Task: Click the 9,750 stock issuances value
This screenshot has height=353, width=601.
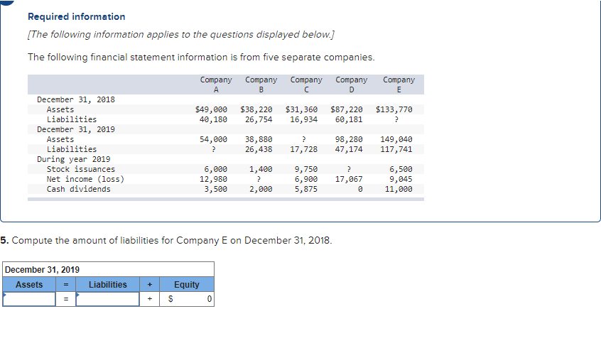Action: (x=306, y=170)
